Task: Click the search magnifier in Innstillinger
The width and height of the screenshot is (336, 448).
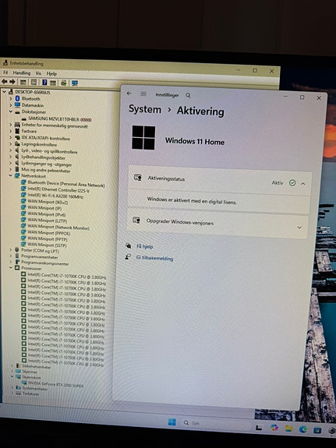Action: (188, 95)
